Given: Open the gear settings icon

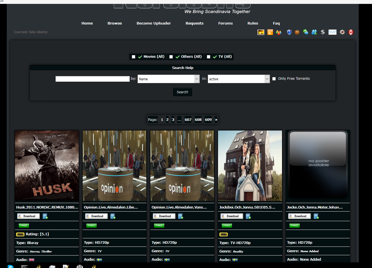Looking at the screenshot, I should (342, 32).
